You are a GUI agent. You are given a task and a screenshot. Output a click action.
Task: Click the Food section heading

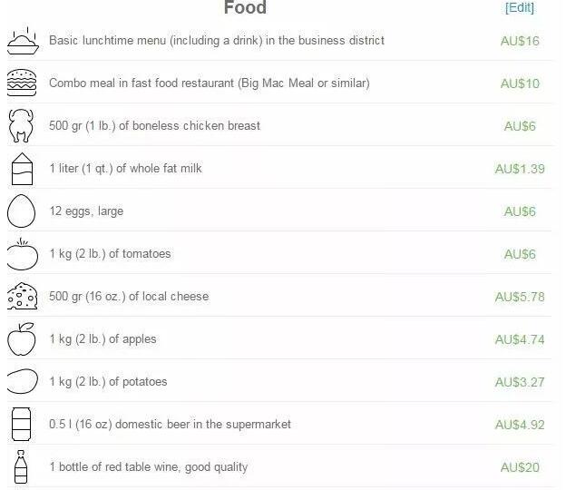(245, 8)
